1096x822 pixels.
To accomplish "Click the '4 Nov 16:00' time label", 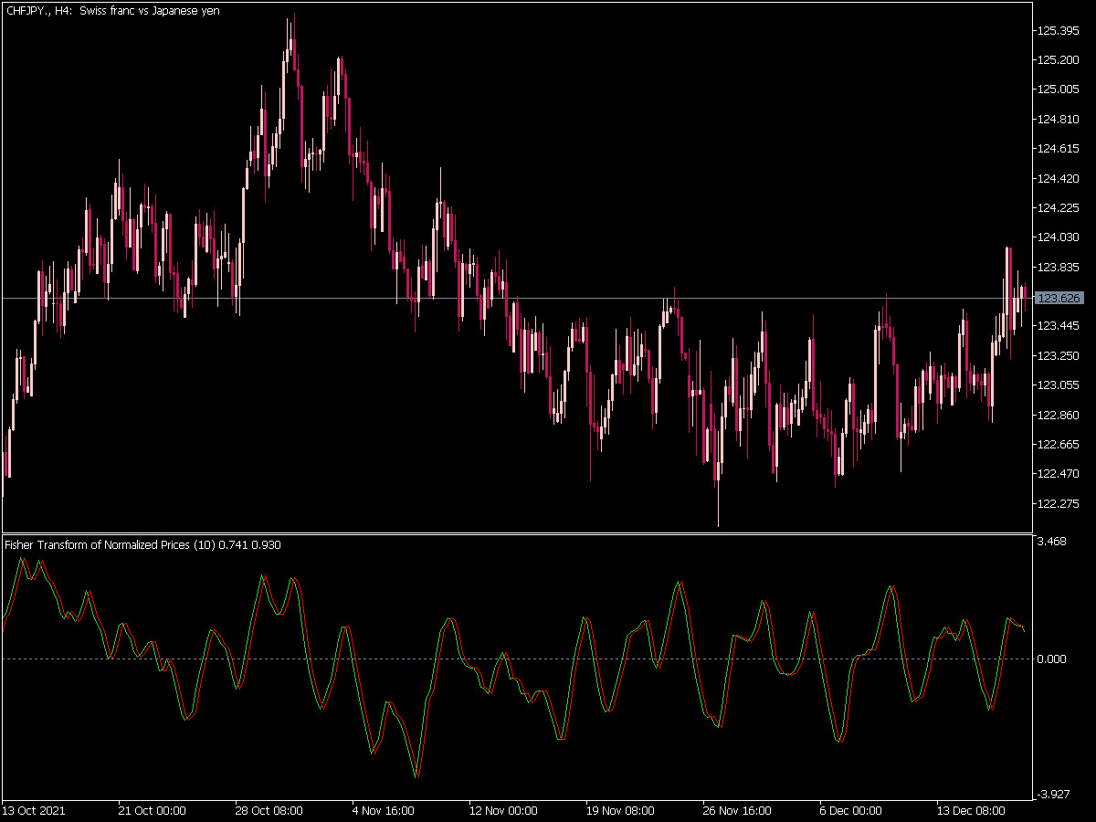I will coord(382,811).
